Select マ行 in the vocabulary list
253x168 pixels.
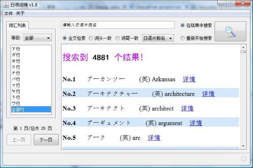click(31, 85)
